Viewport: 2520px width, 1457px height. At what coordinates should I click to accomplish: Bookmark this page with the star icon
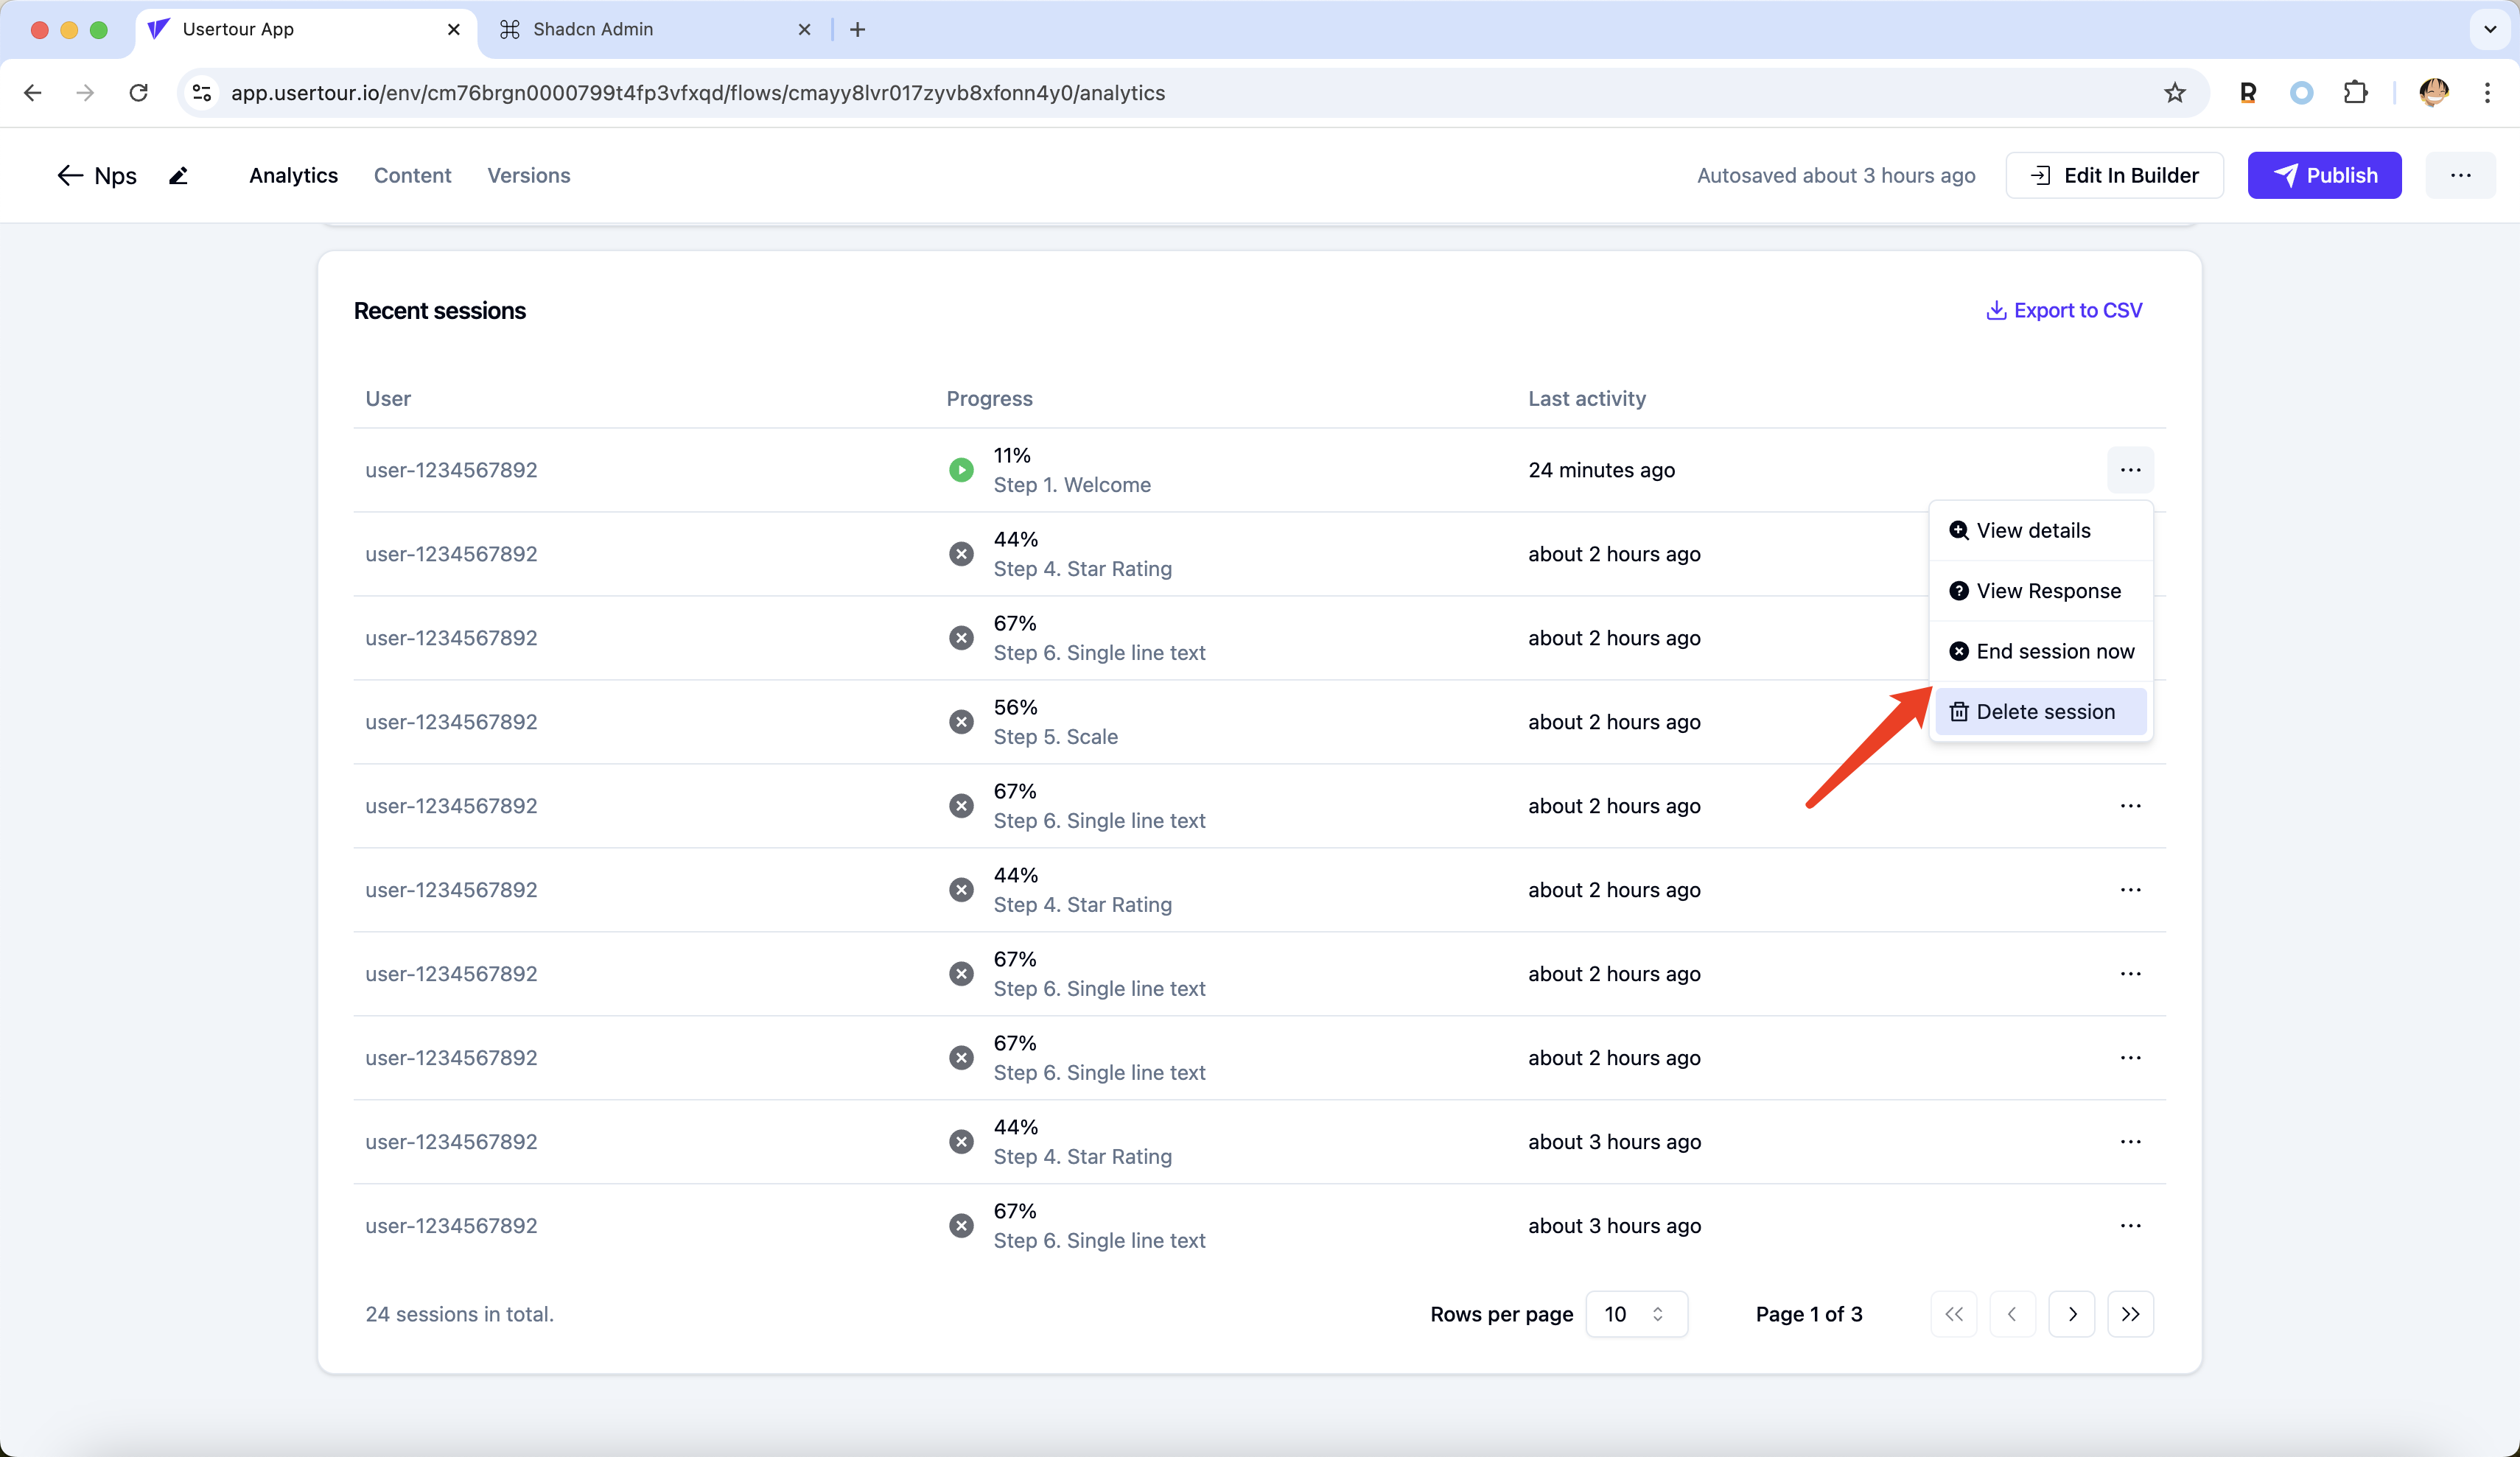point(2174,93)
